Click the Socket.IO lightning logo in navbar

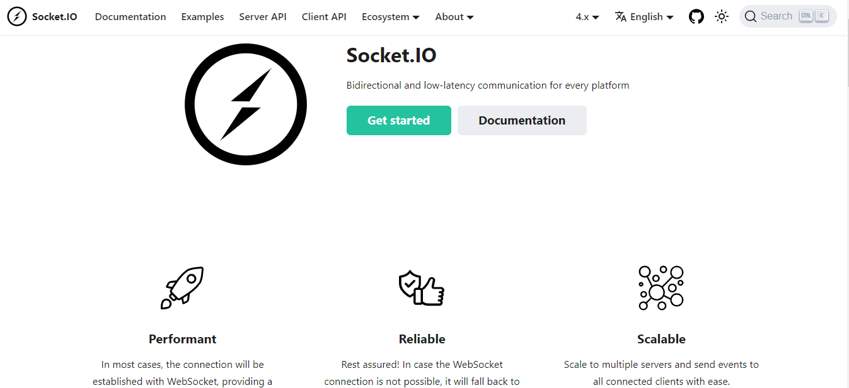[x=17, y=16]
